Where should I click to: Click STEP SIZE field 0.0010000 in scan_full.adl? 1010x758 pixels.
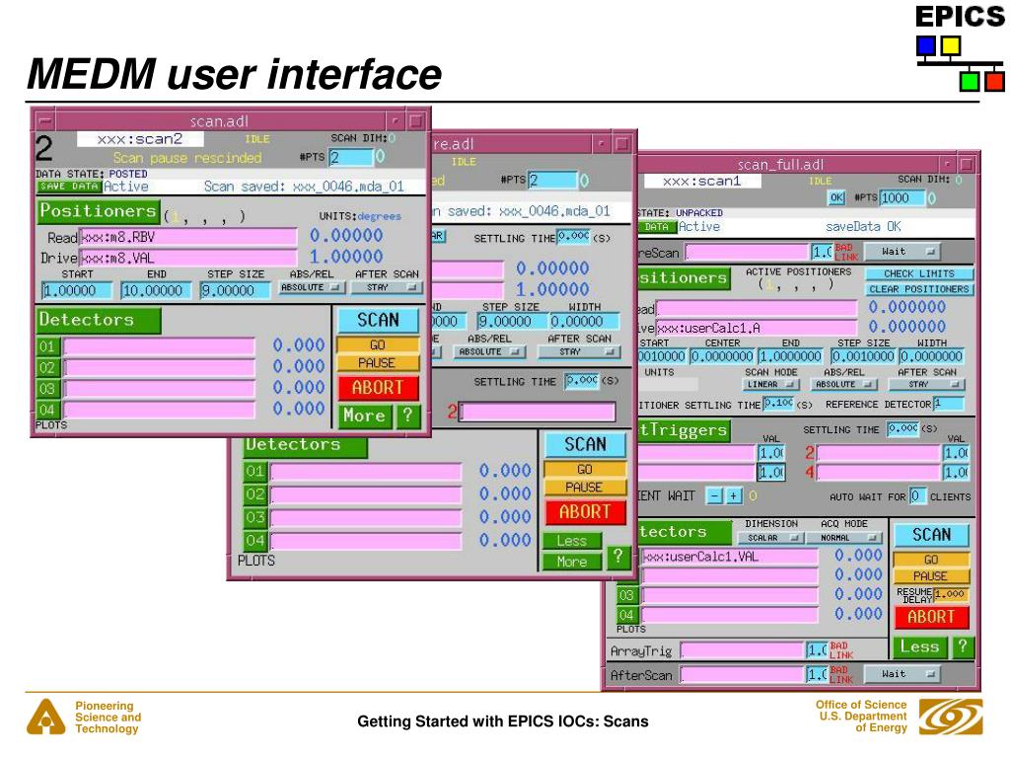coord(863,355)
